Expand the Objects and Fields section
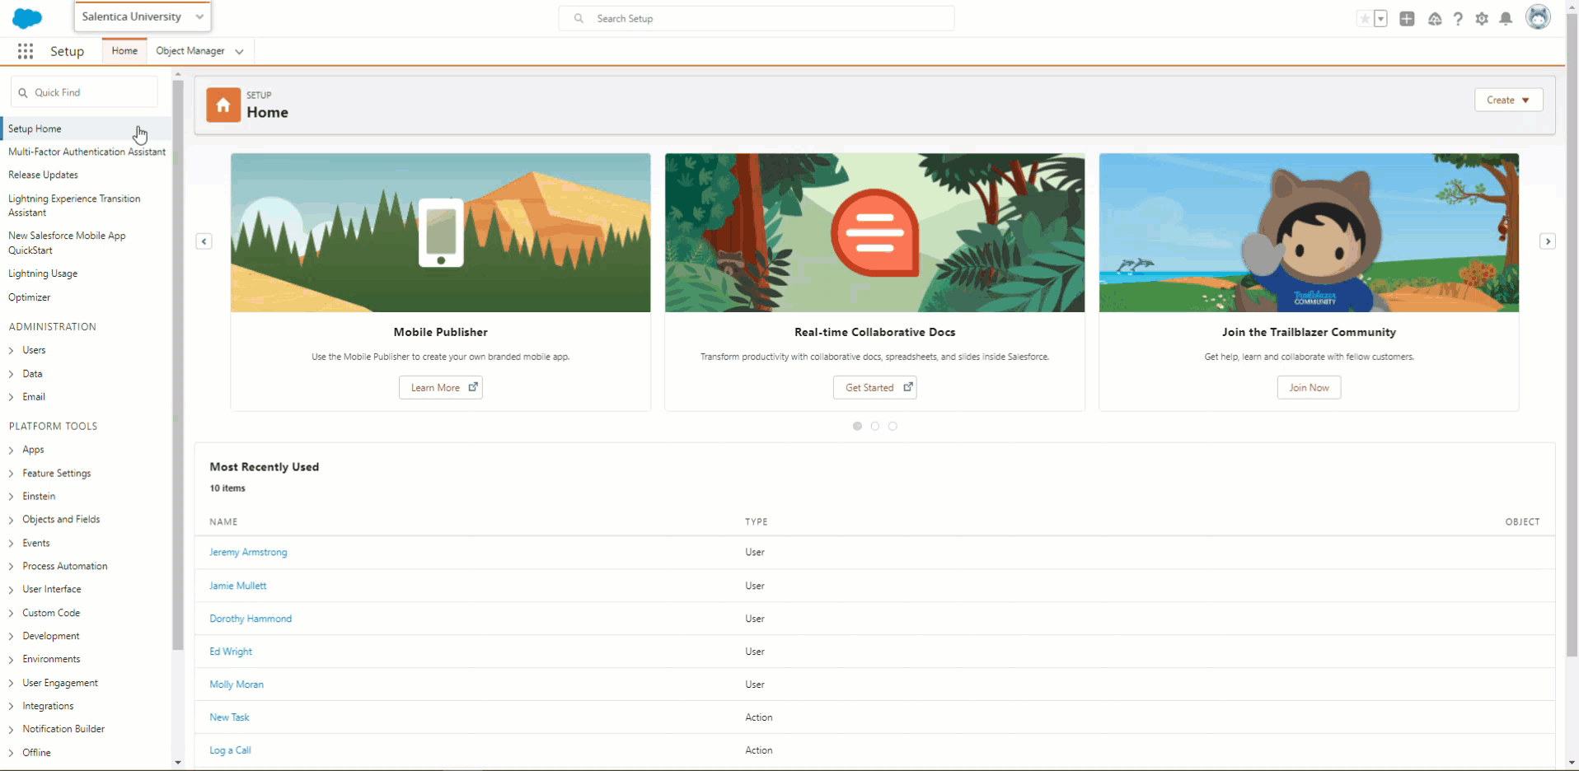1579x771 pixels. coord(11,520)
